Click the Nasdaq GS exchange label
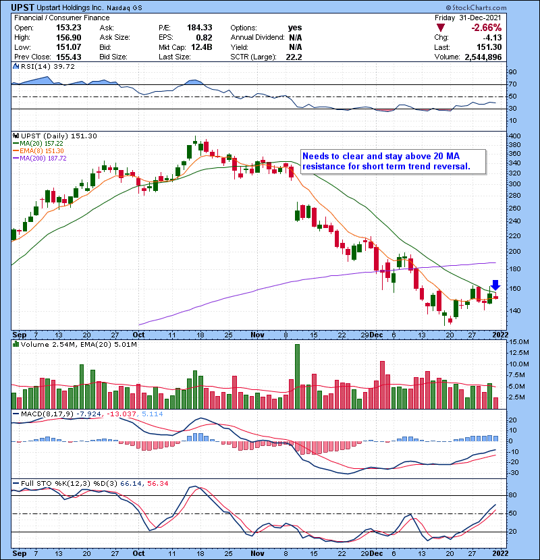 pyautogui.click(x=124, y=8)
